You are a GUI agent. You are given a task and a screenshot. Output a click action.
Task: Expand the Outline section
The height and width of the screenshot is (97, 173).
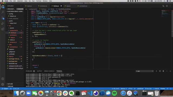[14, 84]
